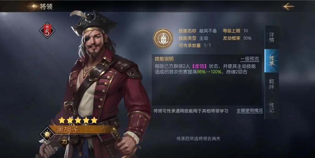
Task: Open the 传记 tab
Action: (272, 108)
